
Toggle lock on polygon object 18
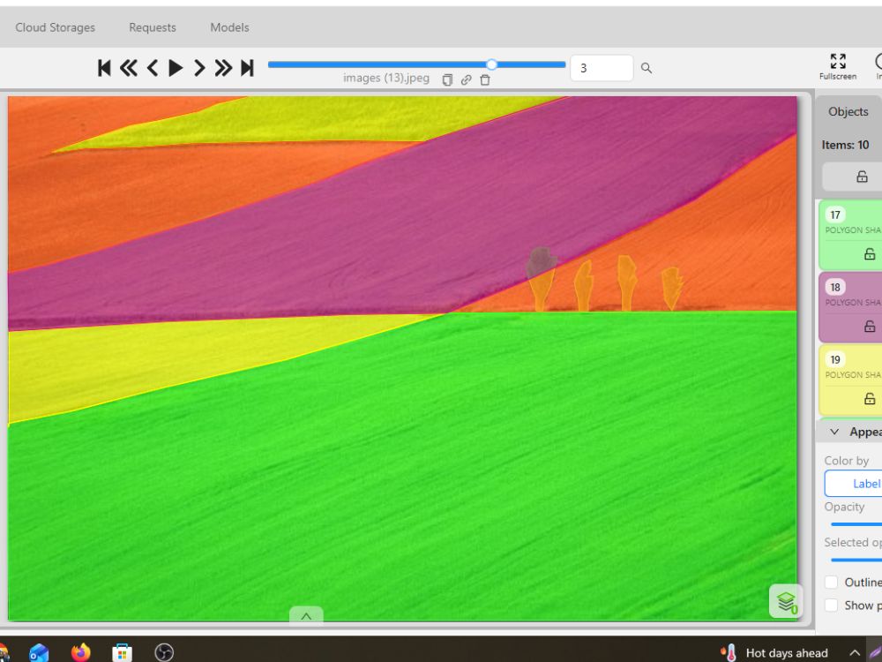point(870,326)
